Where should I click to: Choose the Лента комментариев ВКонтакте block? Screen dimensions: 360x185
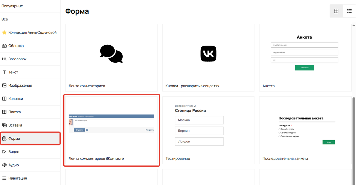pos(111,130)
